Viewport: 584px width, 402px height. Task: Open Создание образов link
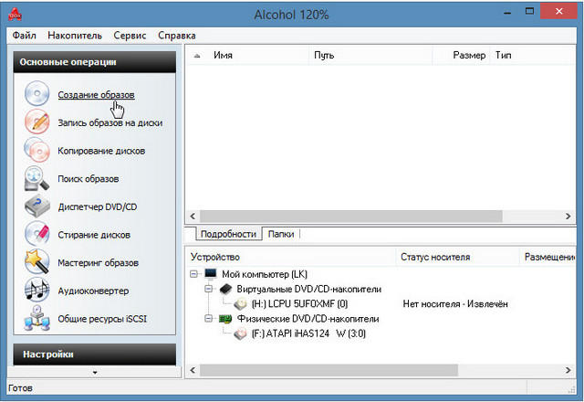pyautogui.click(x=96, y=95)
